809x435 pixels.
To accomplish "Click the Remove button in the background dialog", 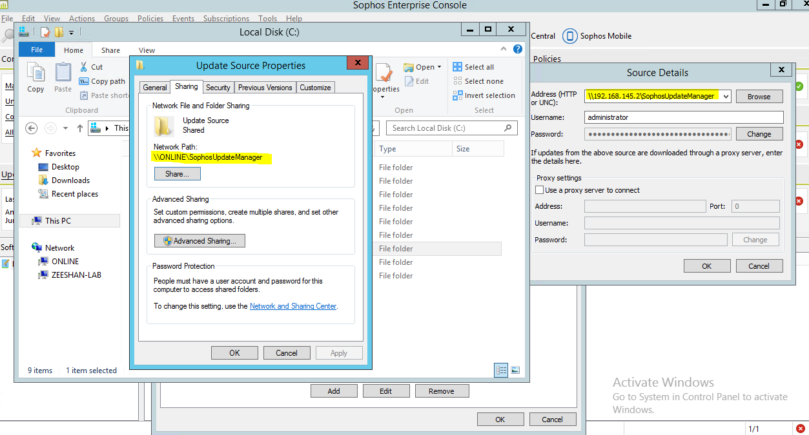I will (x=442, y=391).
